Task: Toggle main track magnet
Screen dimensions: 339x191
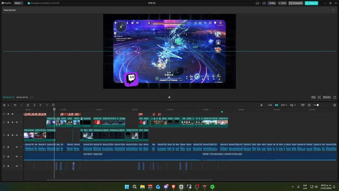Action: pyautogui.click(x=270, y=105)
